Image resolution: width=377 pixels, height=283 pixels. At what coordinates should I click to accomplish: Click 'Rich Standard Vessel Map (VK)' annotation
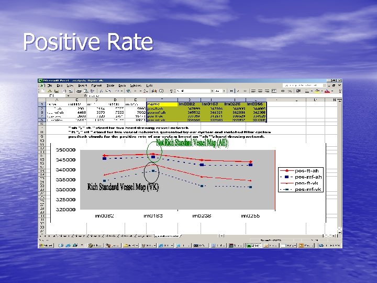point(123,187)
